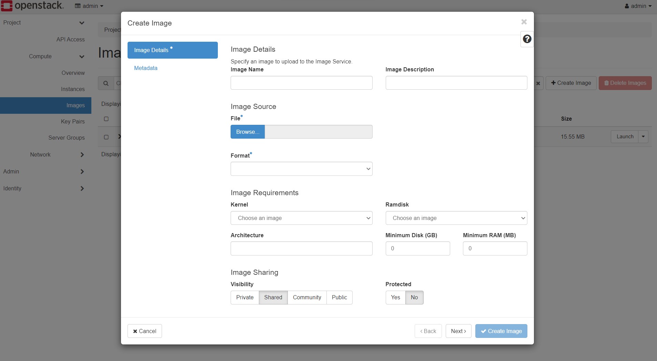Click the Next button
The image size is (657, 361).
(x=458, y=331)
